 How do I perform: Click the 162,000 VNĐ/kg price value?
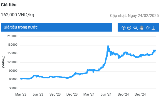(x=18, y=15)
